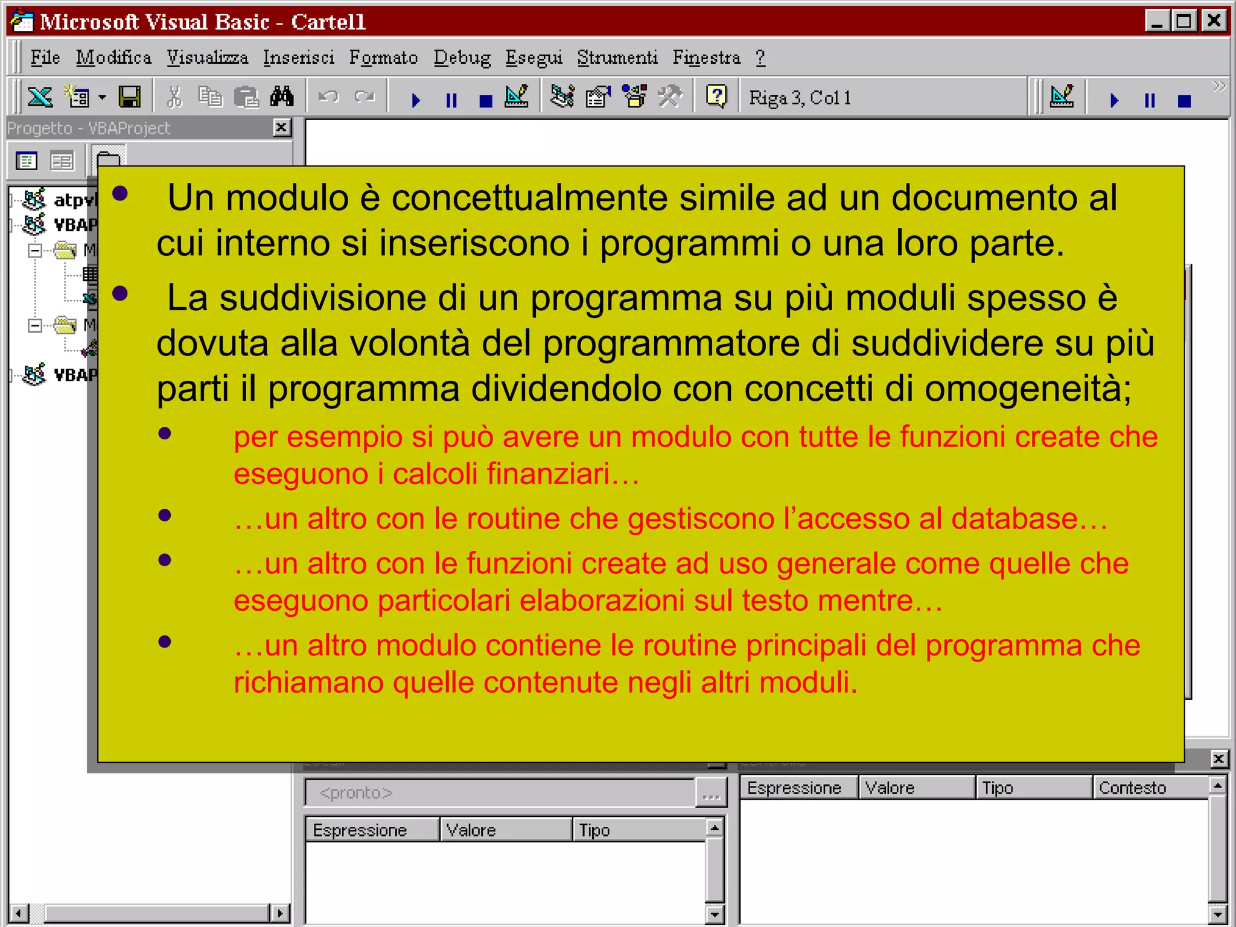
Task: Click the View Microsoft Excel toolbar icon
Action: click(40, 97)
